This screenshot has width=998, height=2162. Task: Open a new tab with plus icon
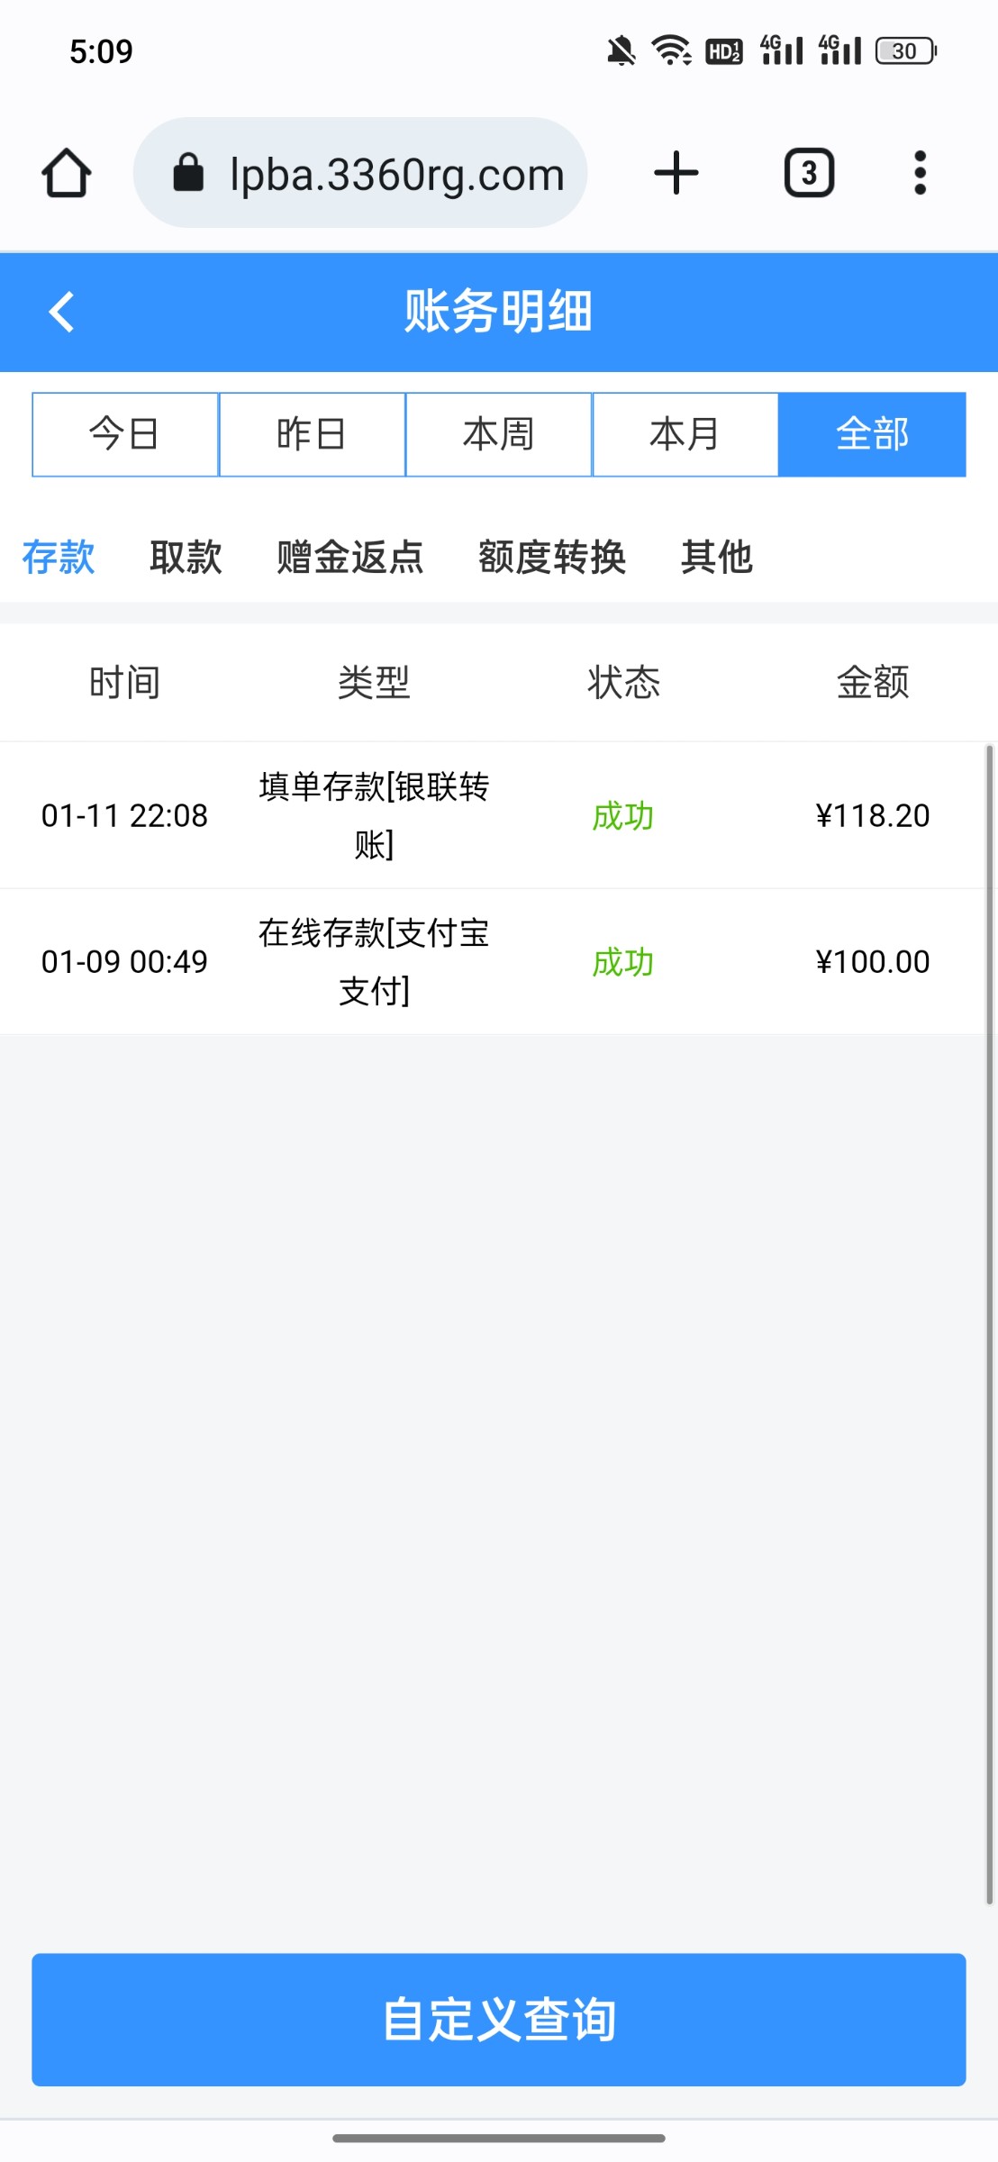coord(676,173)
